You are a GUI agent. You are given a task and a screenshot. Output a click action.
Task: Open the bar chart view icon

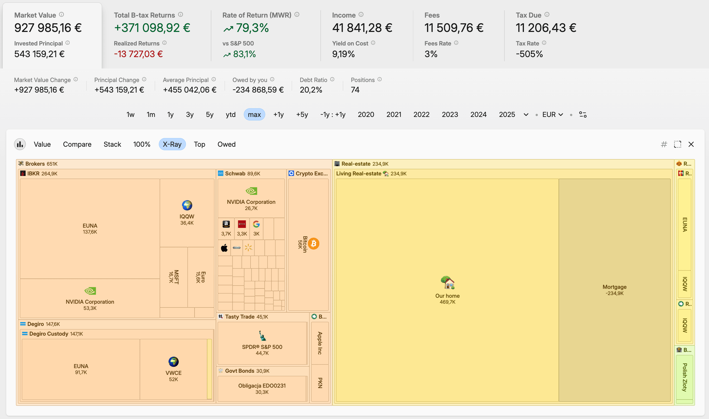point(20,144)
